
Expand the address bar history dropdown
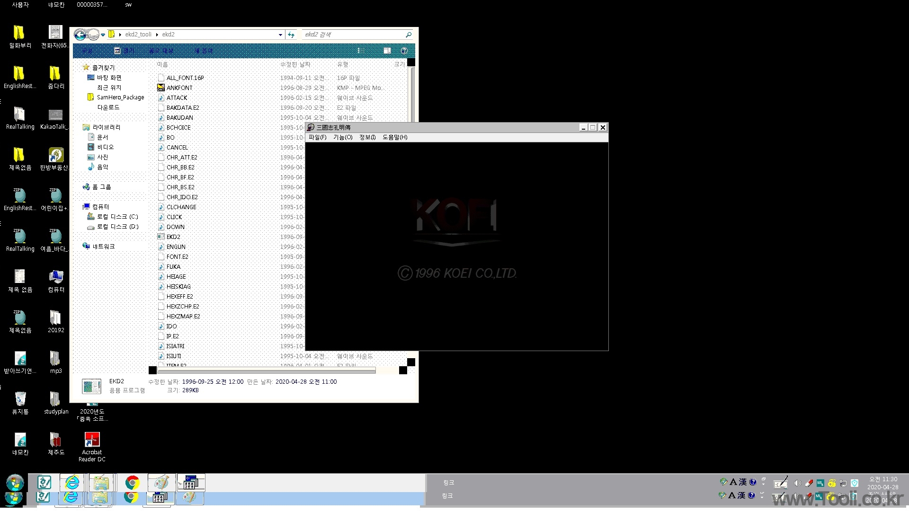(280, 35)
